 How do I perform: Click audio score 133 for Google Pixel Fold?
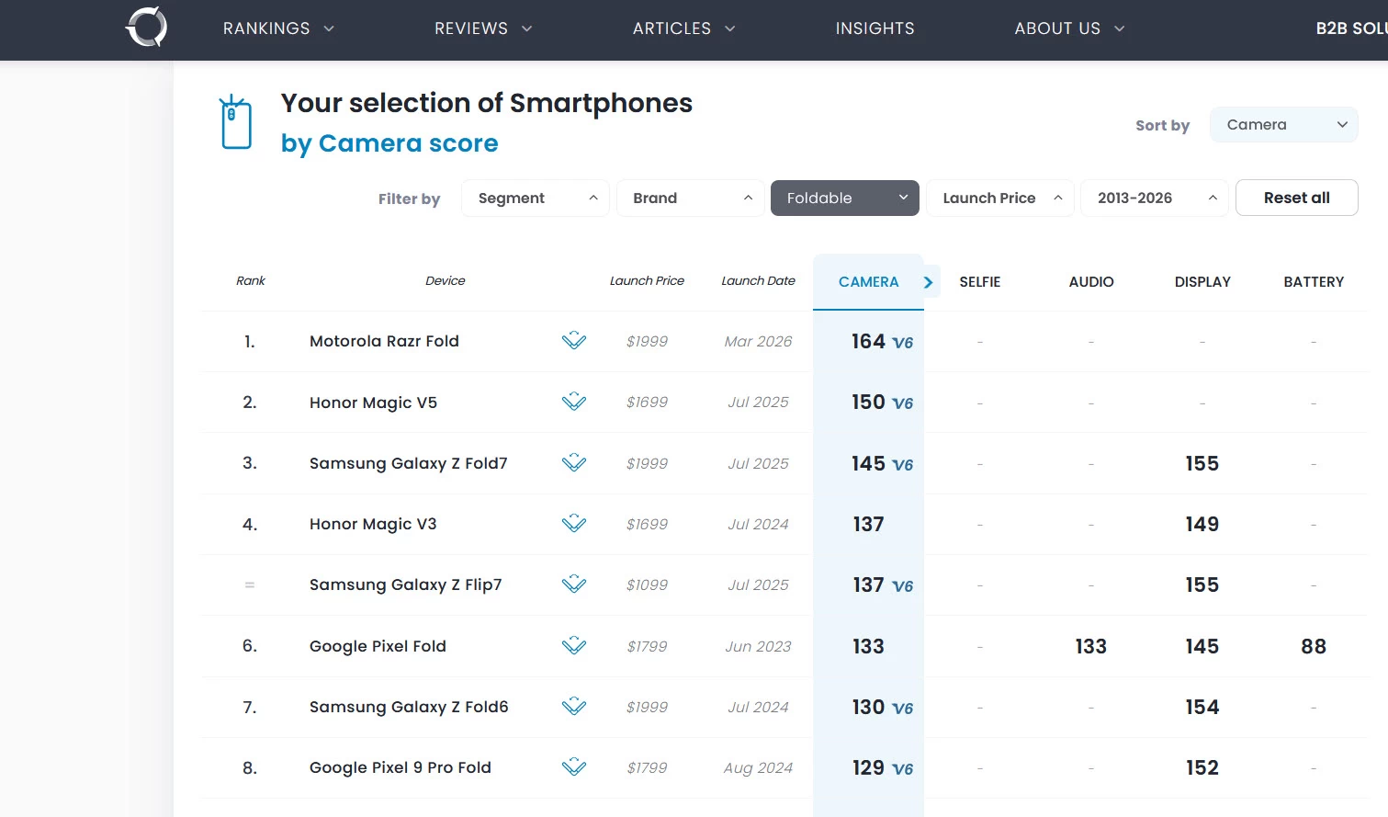(1090, 646)
